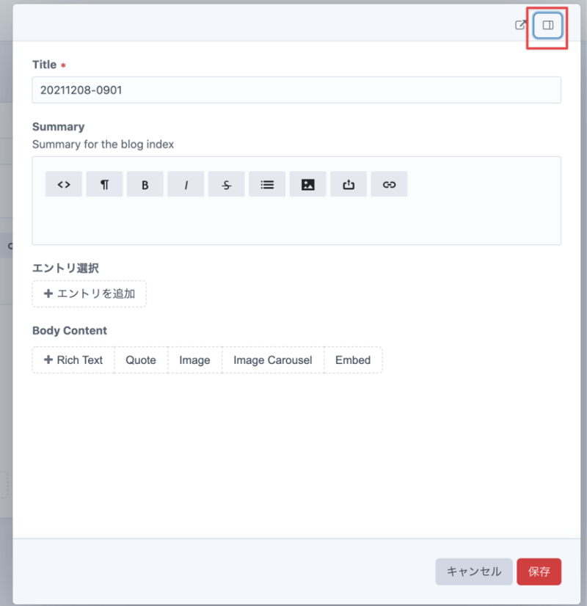The height and width of the screenshot is (606, 587).
Task: Apply italic formatting in Summary
Action: pos(186,185)
